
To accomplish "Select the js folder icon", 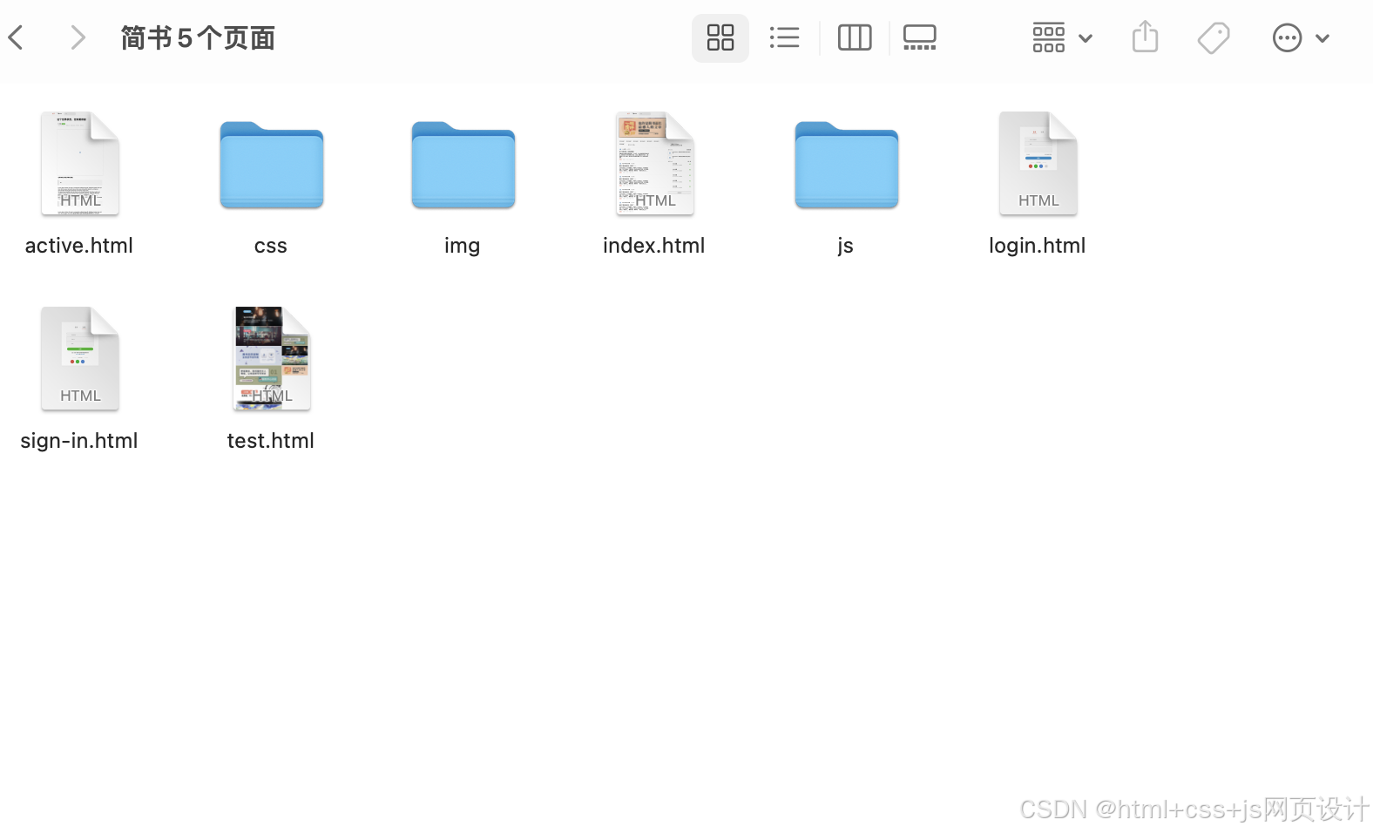I will (x=847, y=165).
